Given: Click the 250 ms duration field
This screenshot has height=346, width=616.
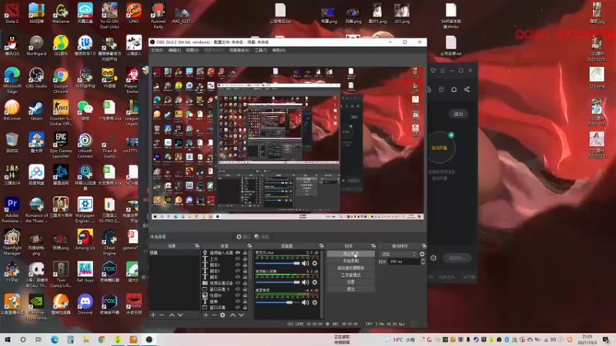Looking at the screenshot, I should tap(403, 261).
